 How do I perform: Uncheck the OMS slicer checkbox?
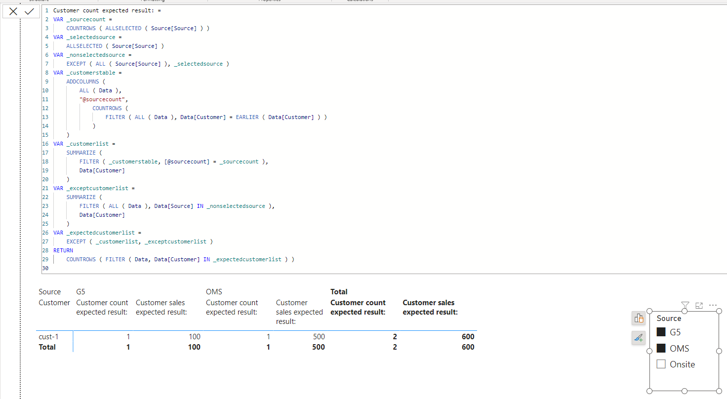pyautogui.click(x=661, y=348)
